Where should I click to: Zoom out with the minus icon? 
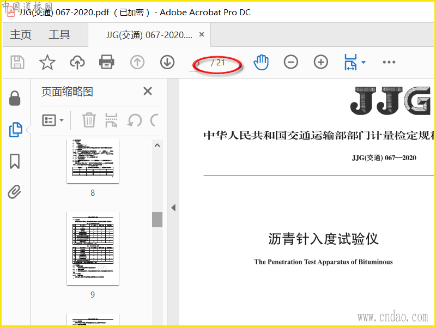click(291, 62)
